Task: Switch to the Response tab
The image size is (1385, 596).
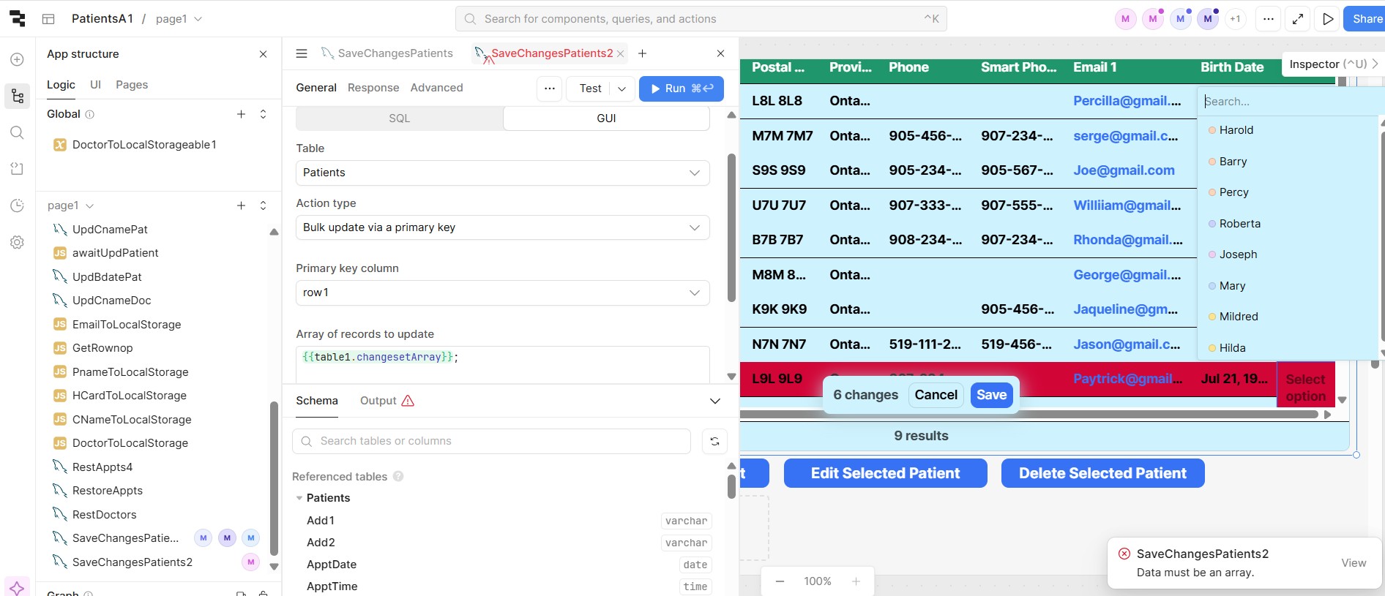Action: pyautogui.click(x=373, y=88)
